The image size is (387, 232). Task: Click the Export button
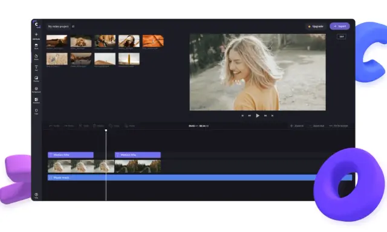[340, 26]
